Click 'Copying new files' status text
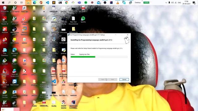Viewport: 198px width, 111px height. point(84,54)
